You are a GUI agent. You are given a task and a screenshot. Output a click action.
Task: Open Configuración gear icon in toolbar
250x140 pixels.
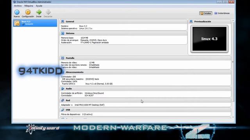point(28,12)
